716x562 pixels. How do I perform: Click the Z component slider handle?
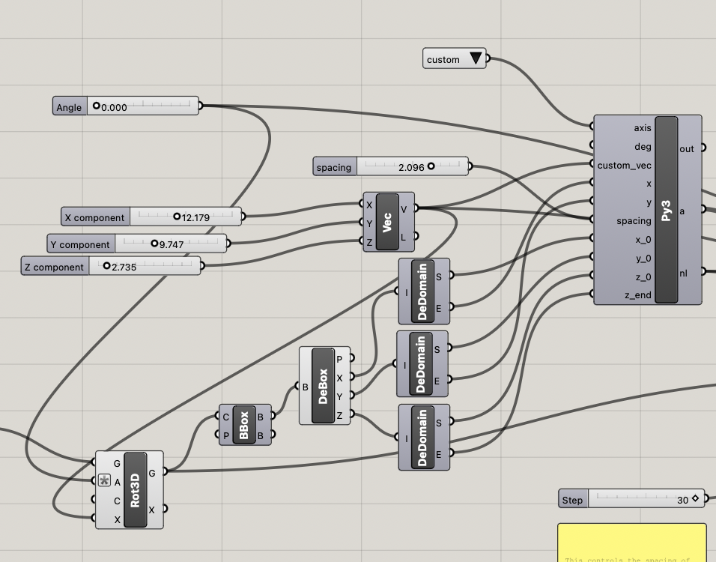coord(106,266)
